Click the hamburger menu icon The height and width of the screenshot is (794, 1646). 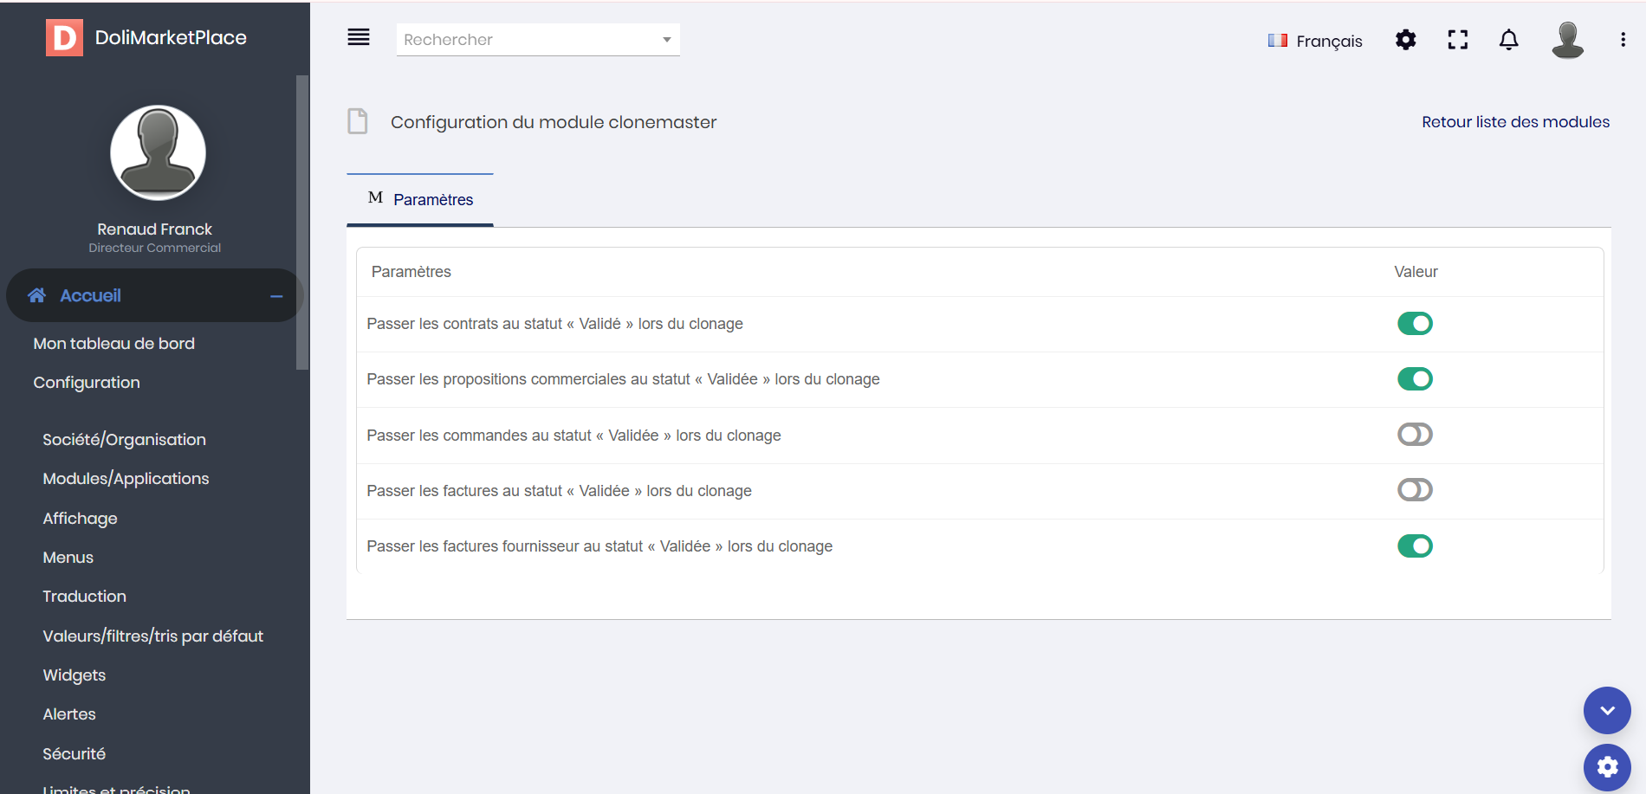(x=358, y=37)
